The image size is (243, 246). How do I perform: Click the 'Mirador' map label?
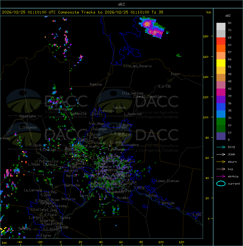(123, 198)
